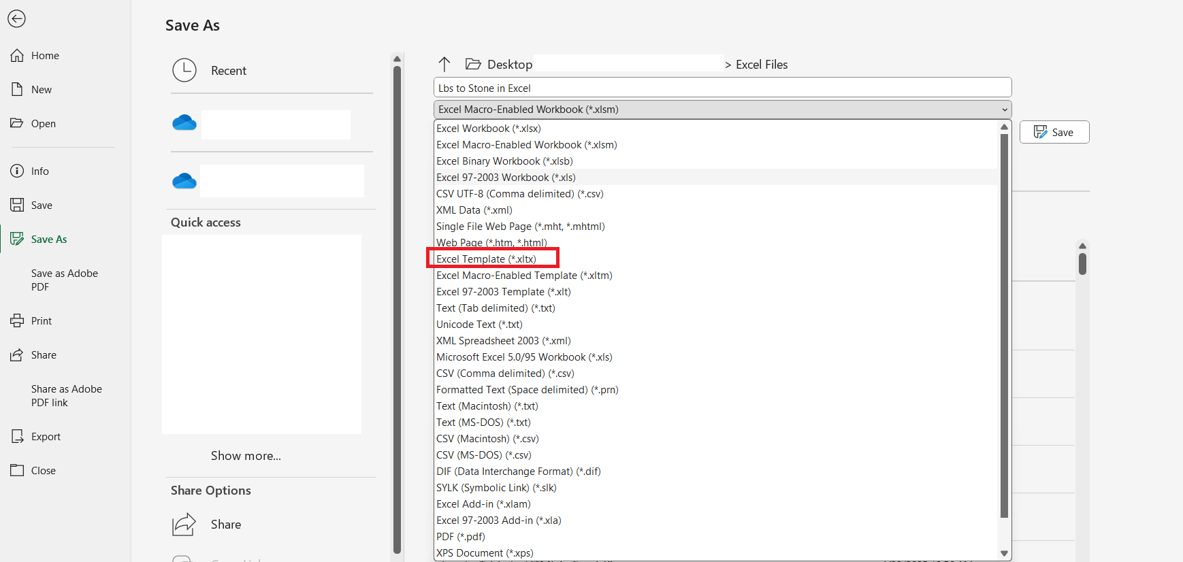The image size is (1183, 562).
Task: Click Excel Files in the path
Action: [x=762, y=65]
